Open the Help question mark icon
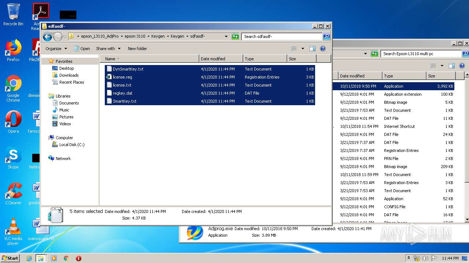The height and width of the screenshot is (263, 469). (x=323, y=49)
